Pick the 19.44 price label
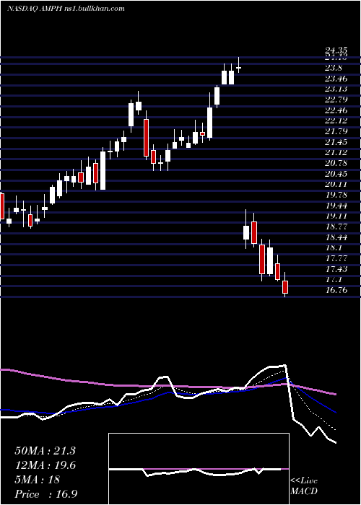 click(336, 206)
